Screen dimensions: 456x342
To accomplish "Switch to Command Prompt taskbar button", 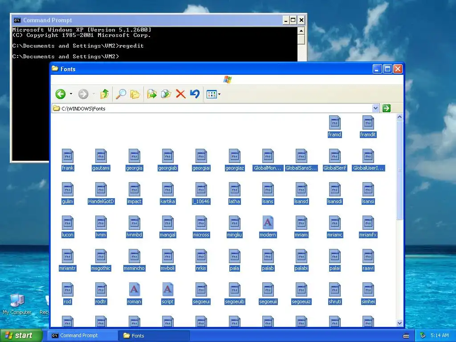I will click(x=83, y=336).
